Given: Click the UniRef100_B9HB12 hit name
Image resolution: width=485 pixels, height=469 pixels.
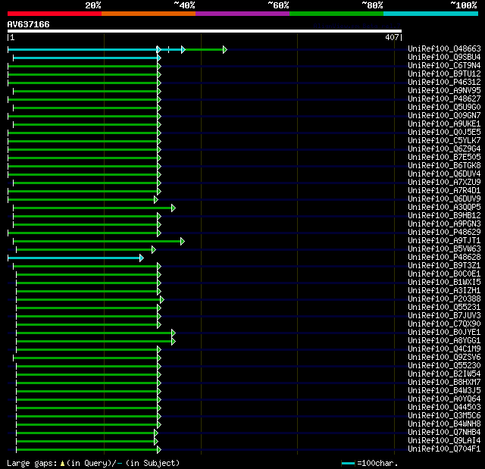Looking at the screenshot, I should tap(444, 215).
